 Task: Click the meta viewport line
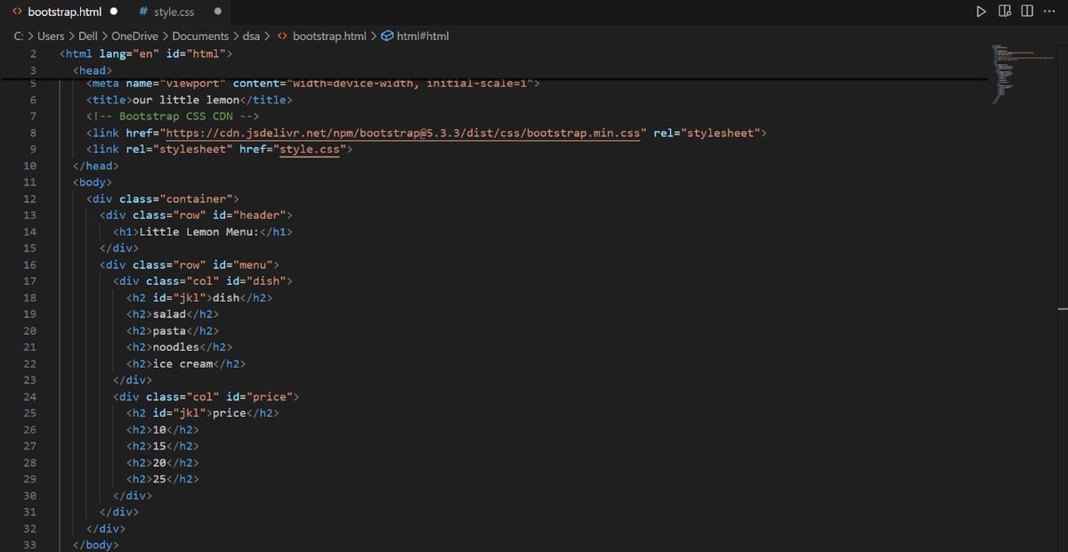pos(313,84)
